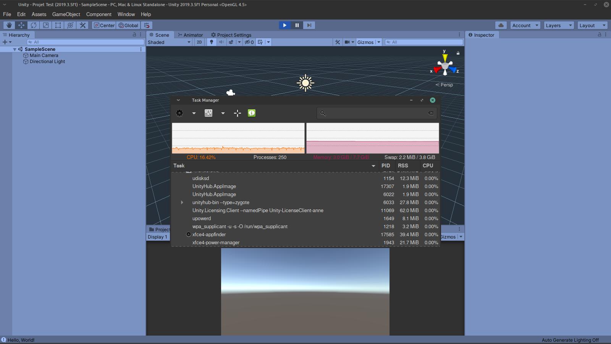611x344 pixels.
Task: Switch to the Project Settings tab
Action: (231, 35)
